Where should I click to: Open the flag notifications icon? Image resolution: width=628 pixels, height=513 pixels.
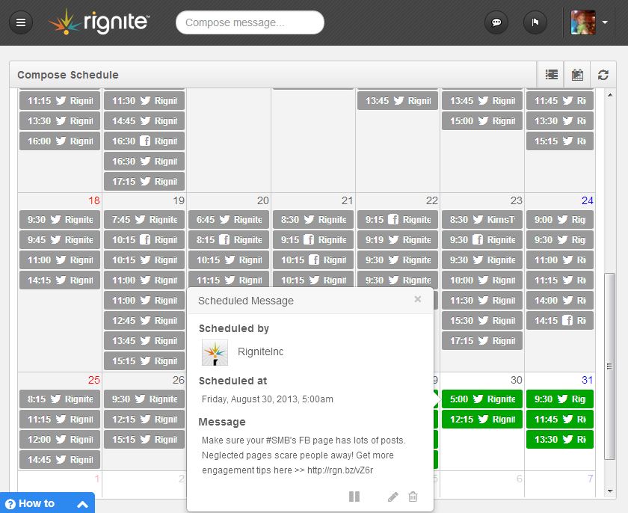(535, 22)
